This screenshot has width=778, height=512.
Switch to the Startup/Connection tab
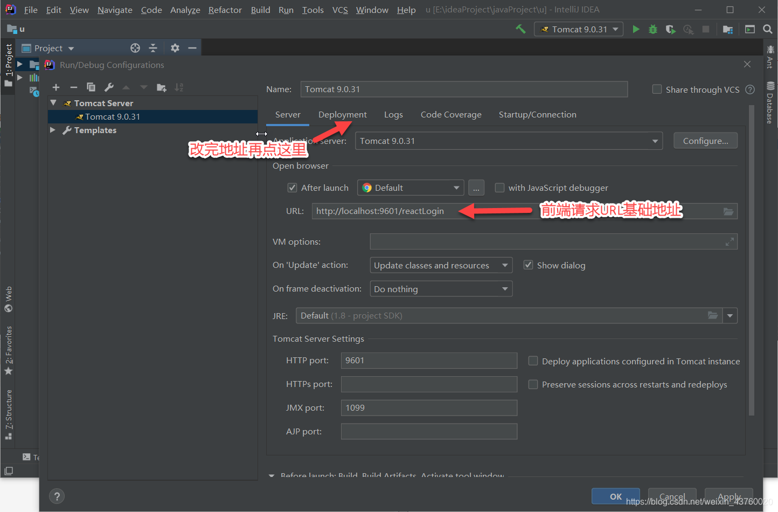537,114
